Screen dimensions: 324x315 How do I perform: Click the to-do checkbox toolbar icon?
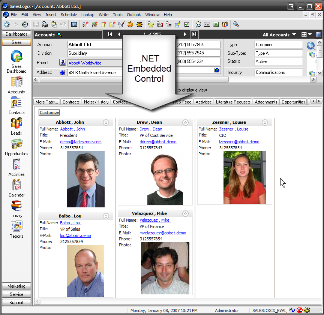click(187, 24)
